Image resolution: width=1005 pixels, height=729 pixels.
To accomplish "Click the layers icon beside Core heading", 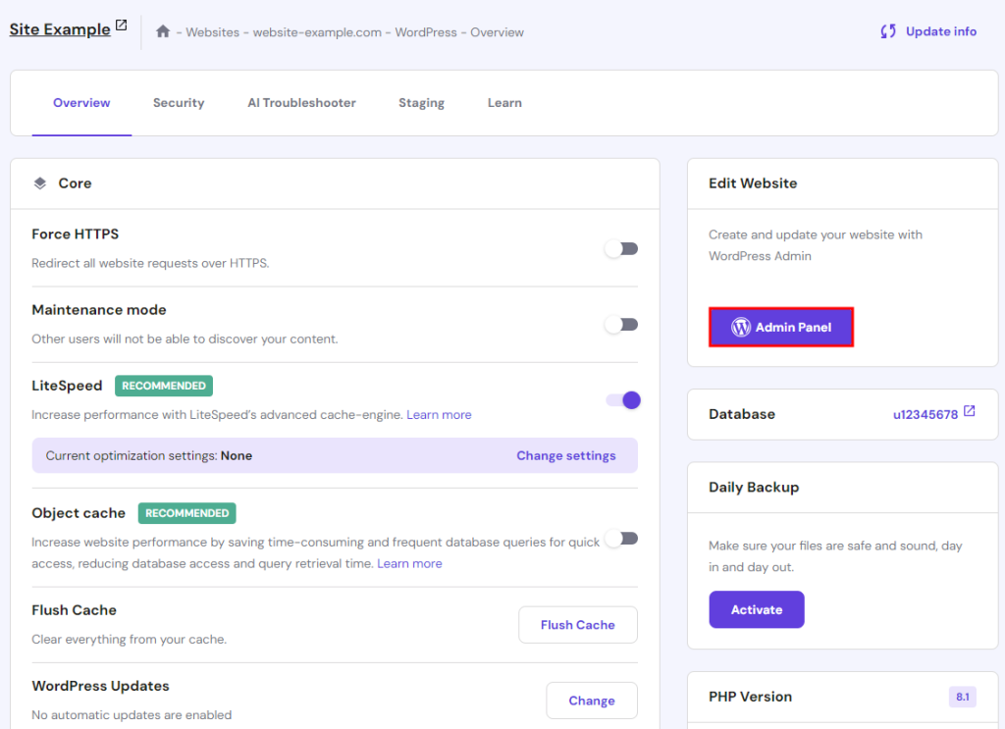I will (x=38, y=182).
